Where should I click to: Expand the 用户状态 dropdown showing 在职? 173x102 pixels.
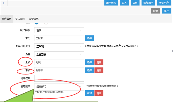coord(59,30)
